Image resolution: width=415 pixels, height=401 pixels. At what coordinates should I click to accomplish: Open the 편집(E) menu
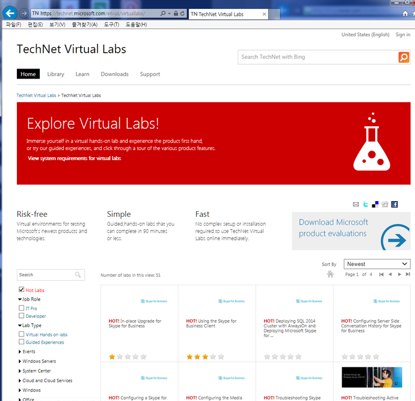coord(35,25)
